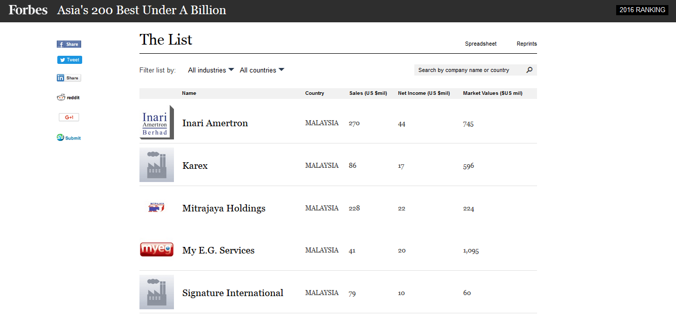Viewport: 676px width, 325px height.
Task: Click the search magnifier icon
Action: tap(529, 70)
